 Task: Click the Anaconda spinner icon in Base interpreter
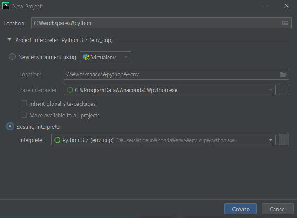(x=70, y=90)
